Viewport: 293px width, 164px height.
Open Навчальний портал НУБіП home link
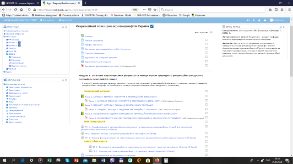20,20
